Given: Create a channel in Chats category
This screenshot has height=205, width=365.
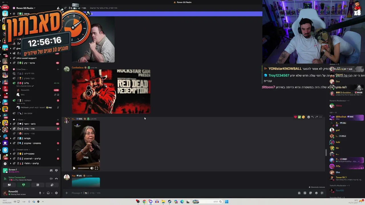Looking at the screenshot, I should point(58,120).
